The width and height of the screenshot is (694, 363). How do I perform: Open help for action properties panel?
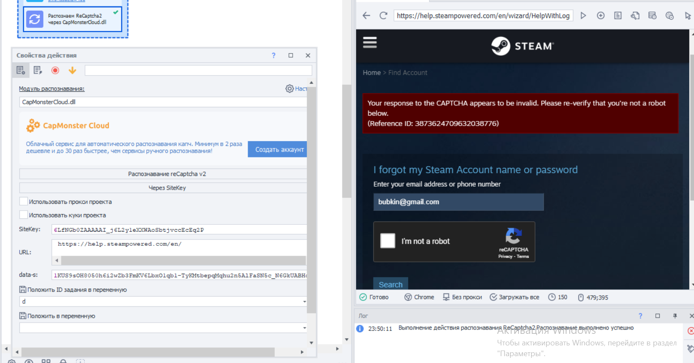pyautogui.click(x=273, y=55)
